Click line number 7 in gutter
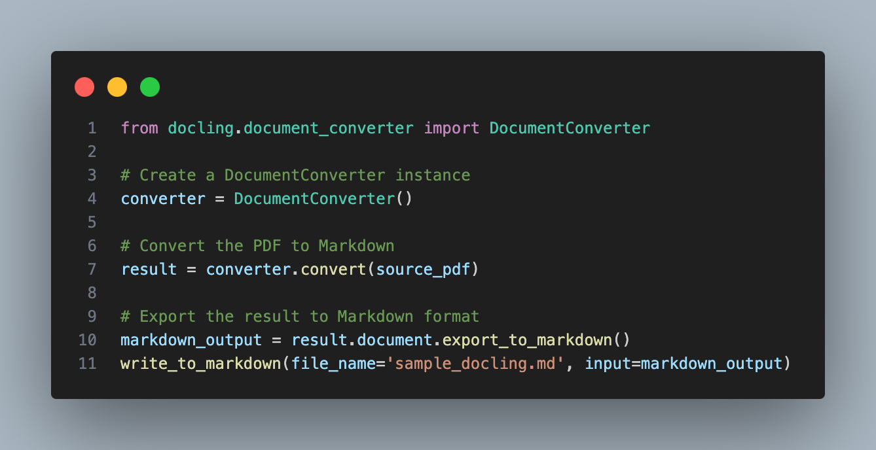The image size is (876, 450). coord(92,269)
